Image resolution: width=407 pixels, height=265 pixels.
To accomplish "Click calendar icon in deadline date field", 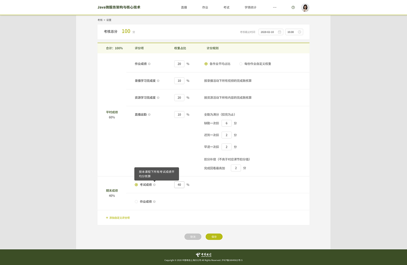I will pos(279,32).
